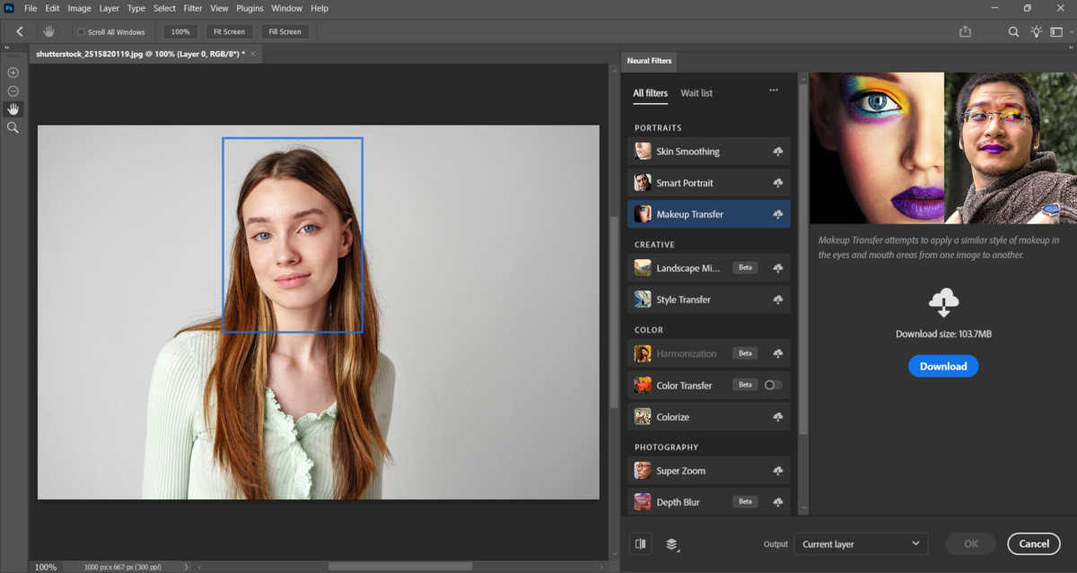Open the Search magnifier at top right
The image size is (1077, 573).
tap(1013, 31)
